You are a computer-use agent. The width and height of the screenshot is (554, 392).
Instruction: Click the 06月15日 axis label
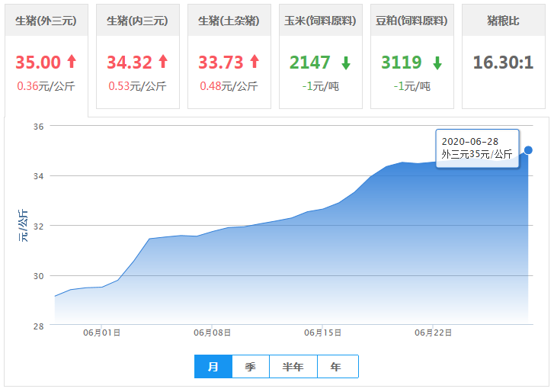point(322,333)
